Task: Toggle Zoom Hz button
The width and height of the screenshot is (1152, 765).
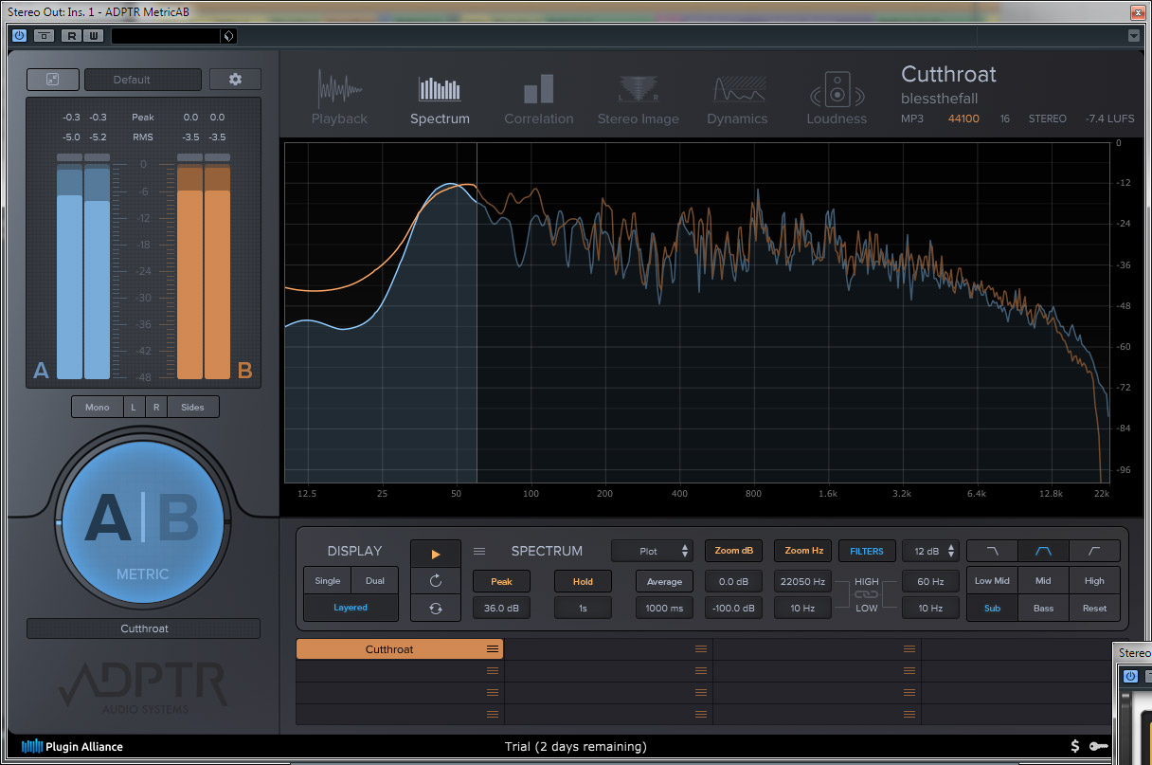Action: [x=803, y=551]
